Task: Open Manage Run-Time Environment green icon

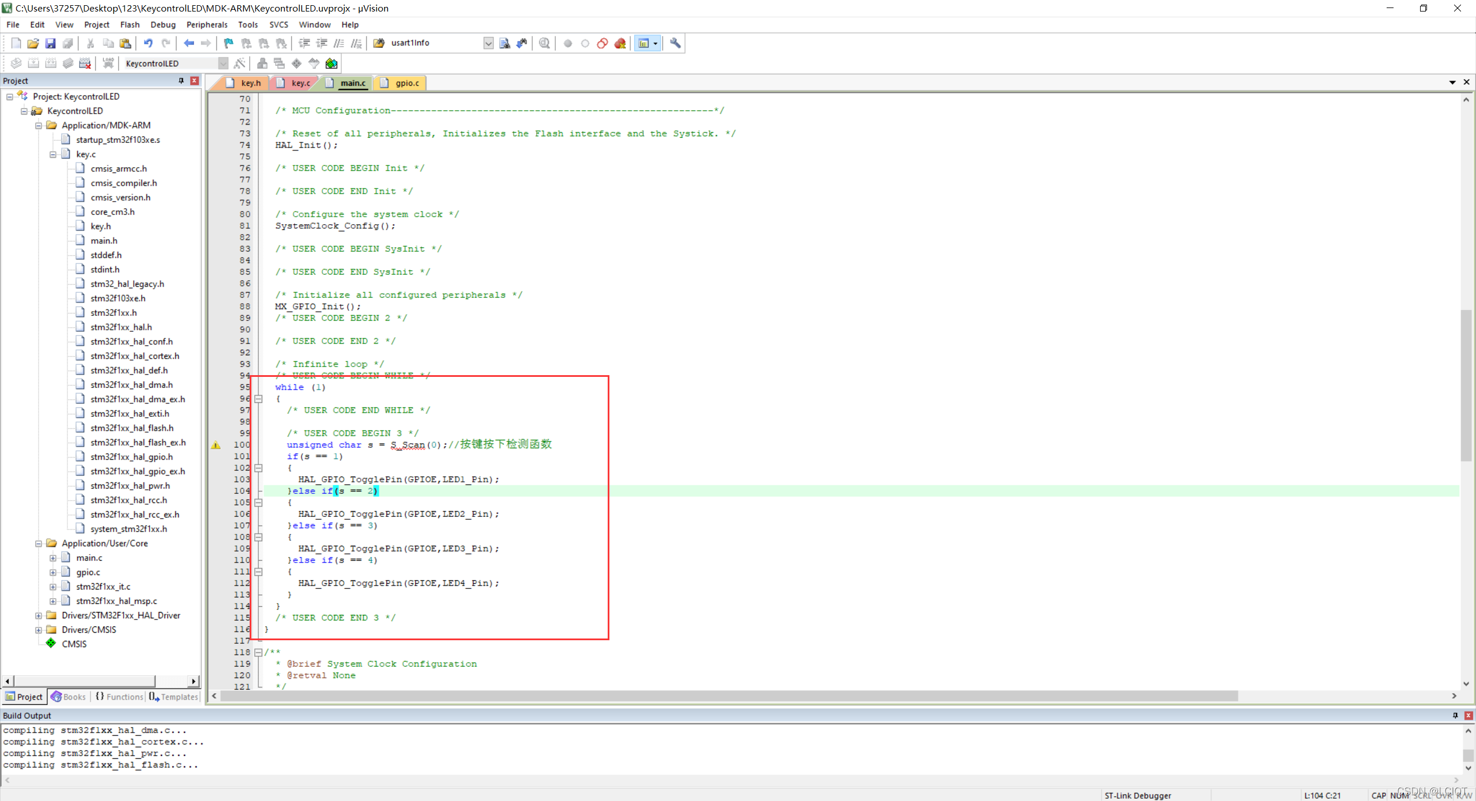Action: pos(332,63)
